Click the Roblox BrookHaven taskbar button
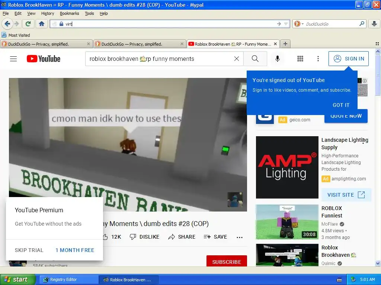Viewport: 381px width, 285px height. 129,280
